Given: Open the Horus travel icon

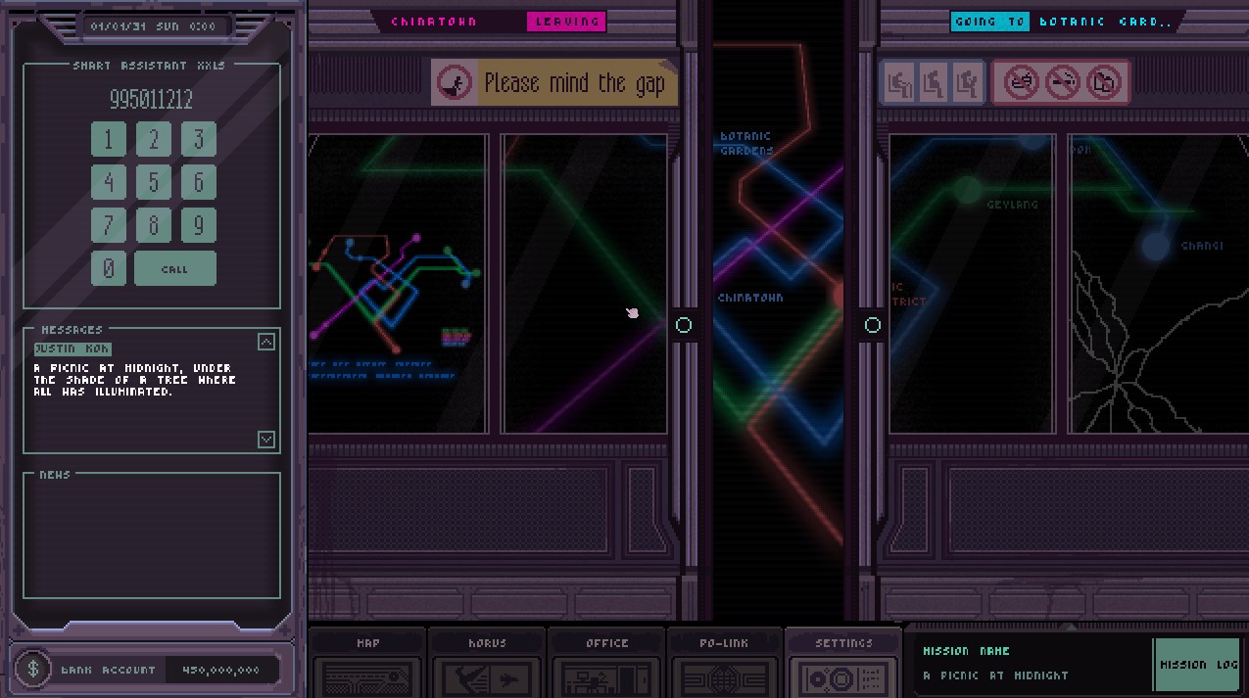Looking at the screenshot, I should (487, 677).
